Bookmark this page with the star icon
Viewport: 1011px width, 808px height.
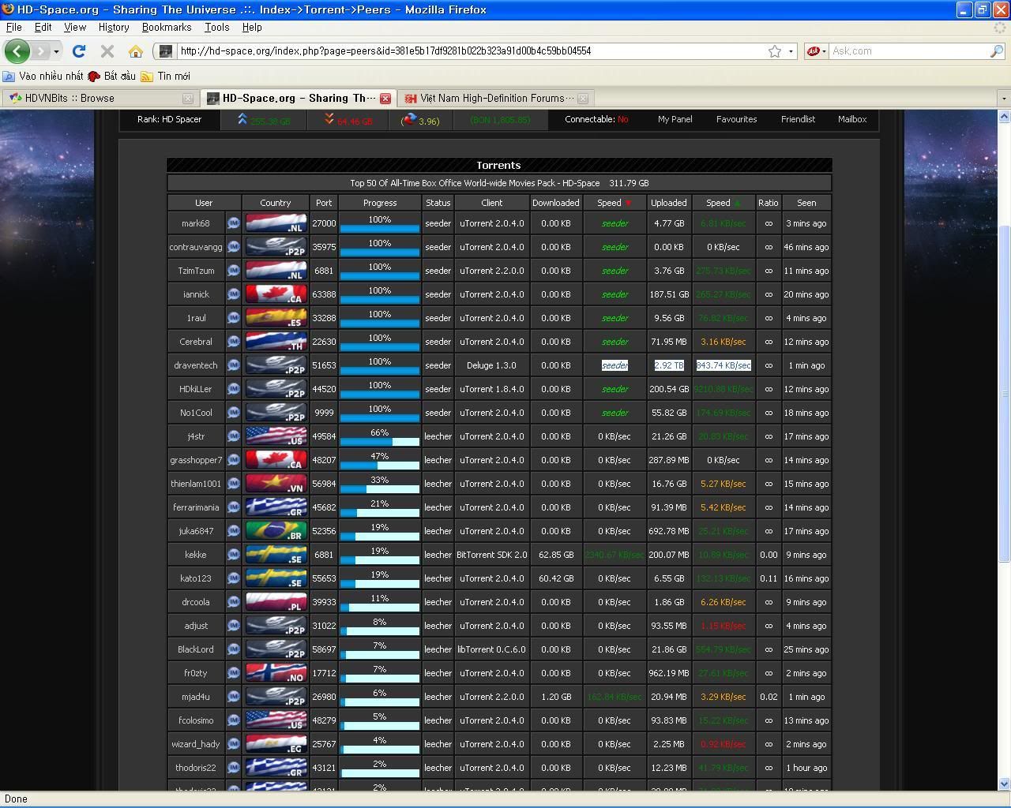coord(775,51)
